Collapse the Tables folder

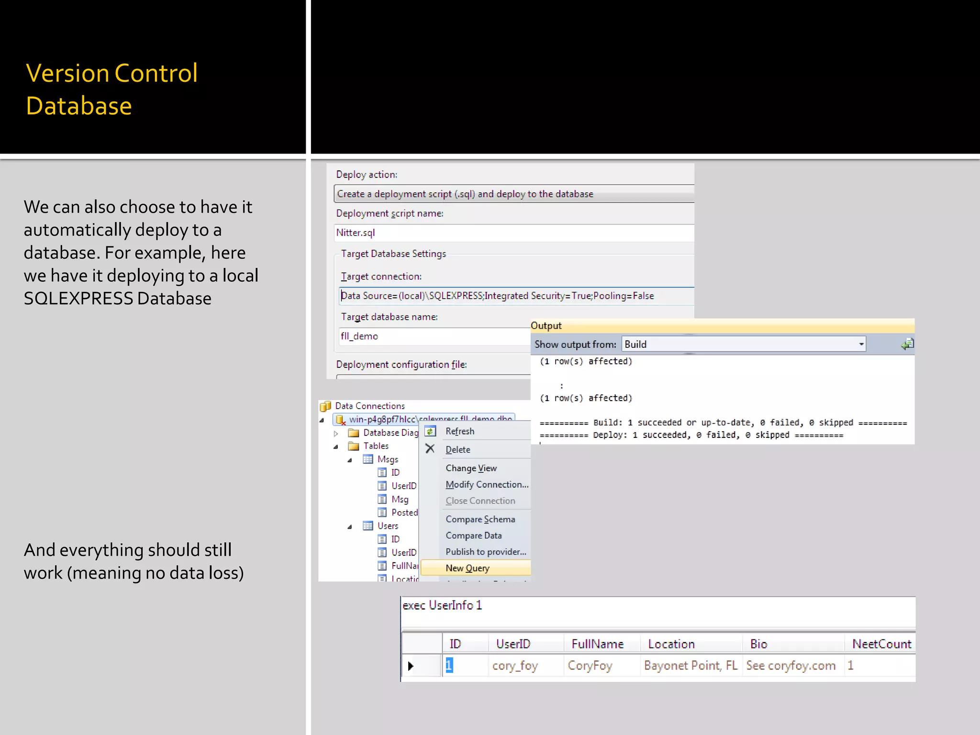(336, 447)
